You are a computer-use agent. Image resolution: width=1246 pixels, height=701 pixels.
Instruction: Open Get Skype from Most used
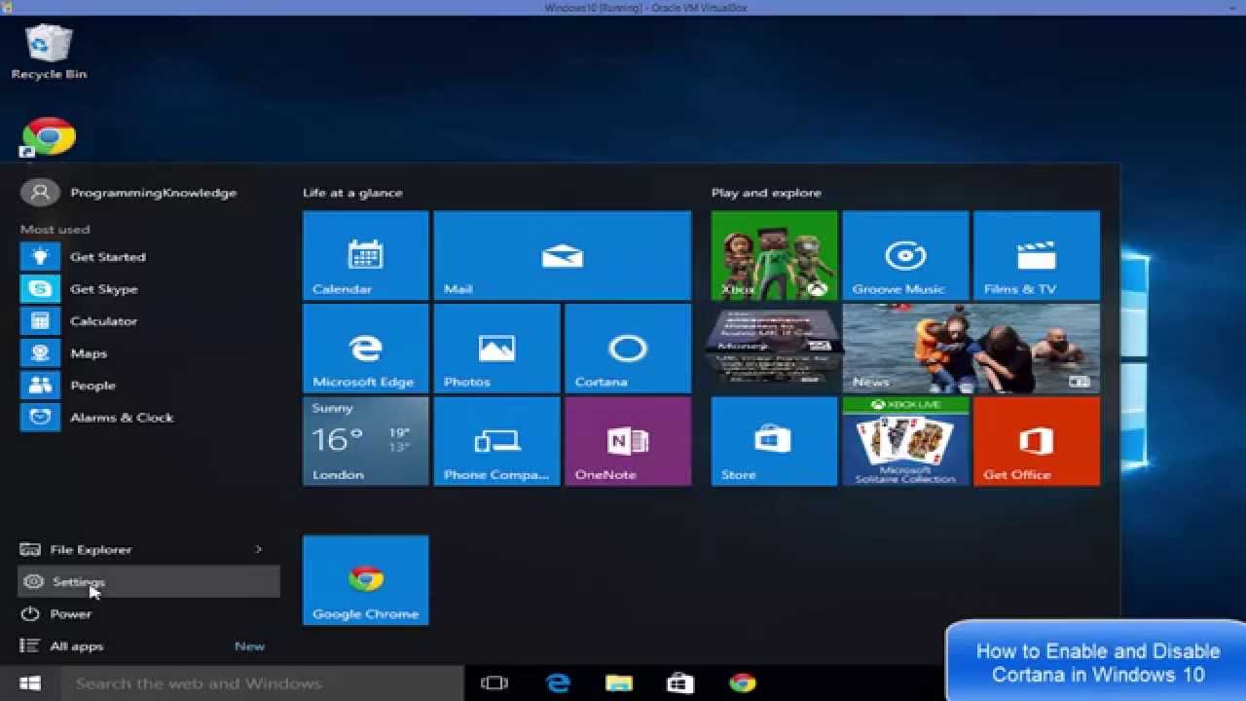pos(148,289)
